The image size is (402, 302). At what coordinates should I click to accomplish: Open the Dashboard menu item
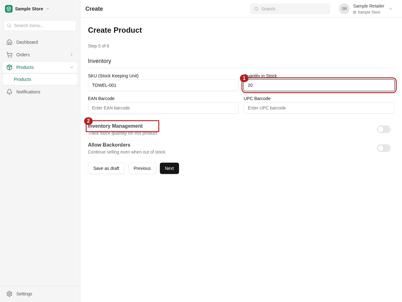point(40,42)
